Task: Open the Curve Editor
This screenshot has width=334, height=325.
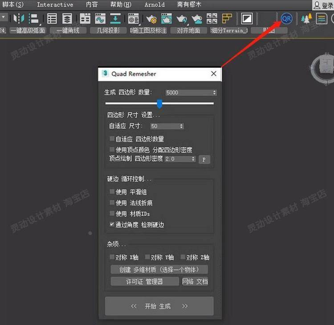Action: pyautogui.click(x=100, y=19)
